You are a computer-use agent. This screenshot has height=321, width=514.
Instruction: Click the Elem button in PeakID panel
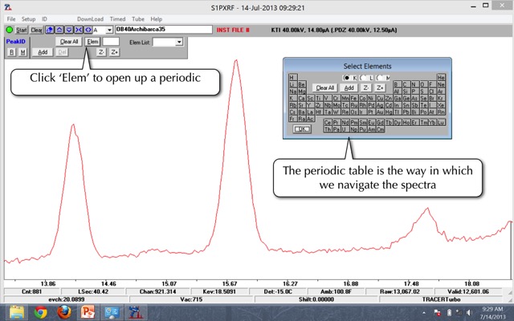(x=92, y=41)
